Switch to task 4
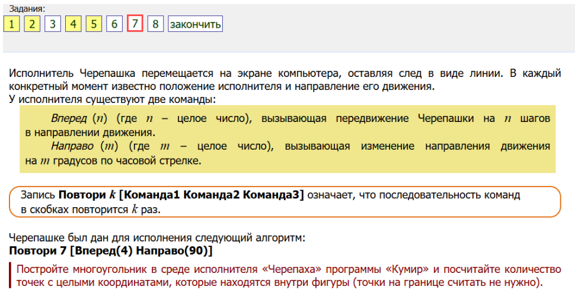 [x=73, y=24]
